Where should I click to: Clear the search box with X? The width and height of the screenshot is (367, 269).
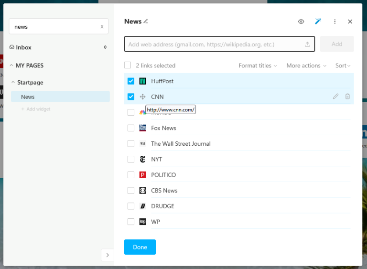pyautogui.click(x=102, y=27)
